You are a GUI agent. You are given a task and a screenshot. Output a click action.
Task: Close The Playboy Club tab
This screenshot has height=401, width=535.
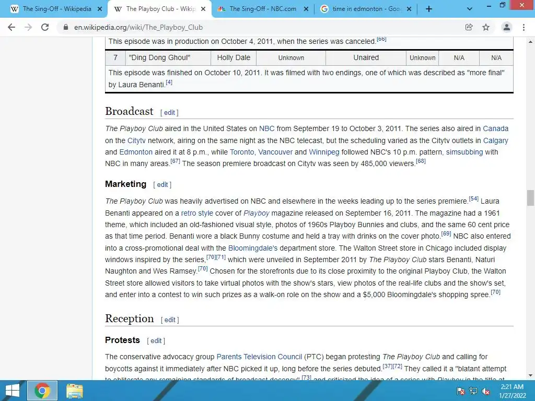pyautogui.click(x=203, y=9)
